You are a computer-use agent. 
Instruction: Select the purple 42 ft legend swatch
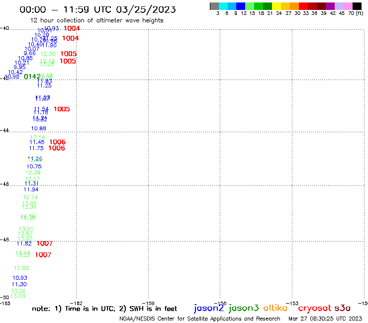(330, 6)
